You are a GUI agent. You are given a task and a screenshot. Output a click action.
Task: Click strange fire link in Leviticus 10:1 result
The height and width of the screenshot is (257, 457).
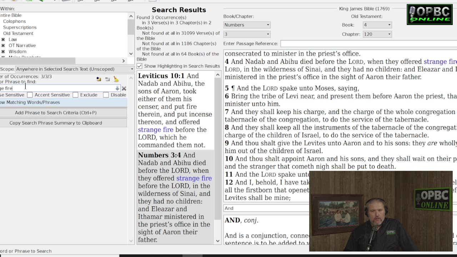pyautogui.click(x=156, y=130)
